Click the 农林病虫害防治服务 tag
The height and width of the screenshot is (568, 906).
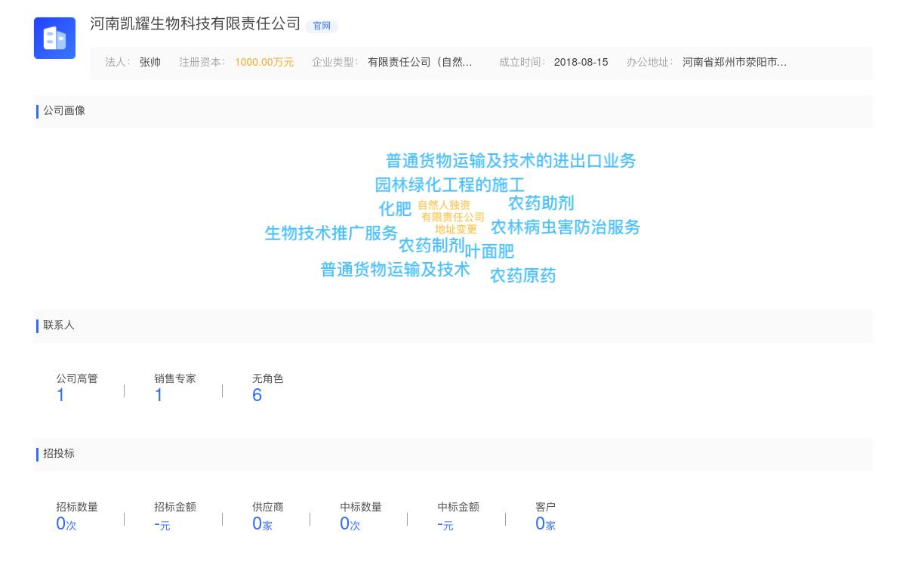[565, 227]
